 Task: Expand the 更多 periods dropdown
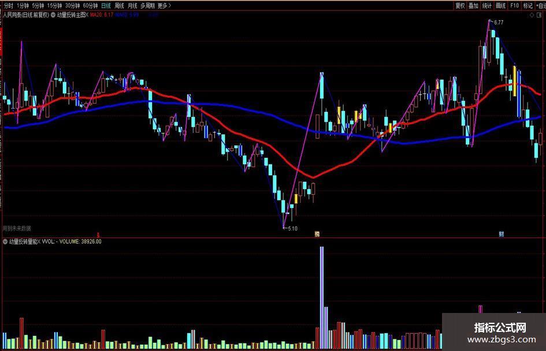point(164,6)
